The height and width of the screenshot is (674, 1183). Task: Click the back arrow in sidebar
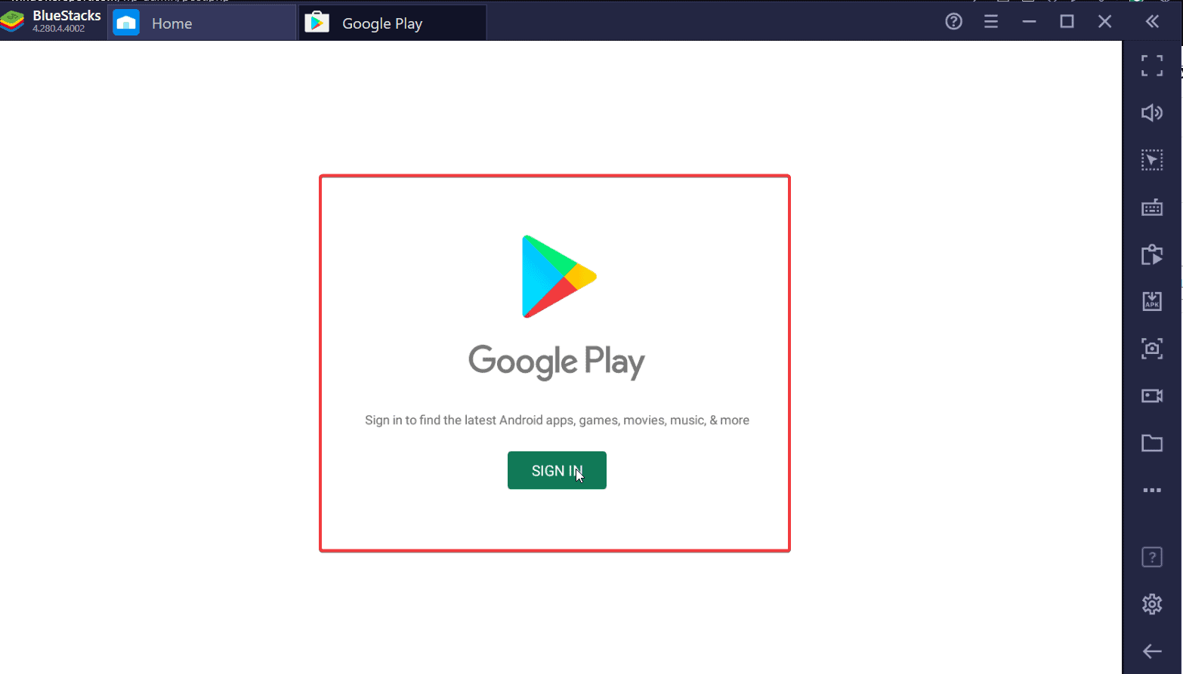pyautogui.click(x=1152, y=651)
